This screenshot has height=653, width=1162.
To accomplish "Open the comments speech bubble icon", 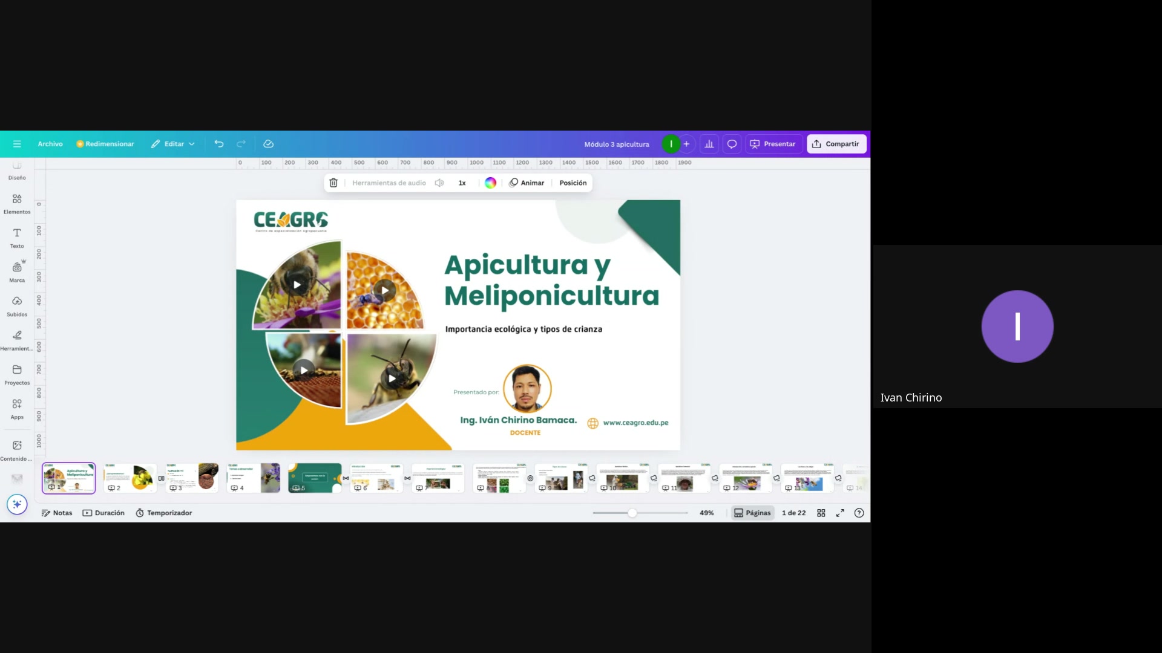I will (732, 144).
